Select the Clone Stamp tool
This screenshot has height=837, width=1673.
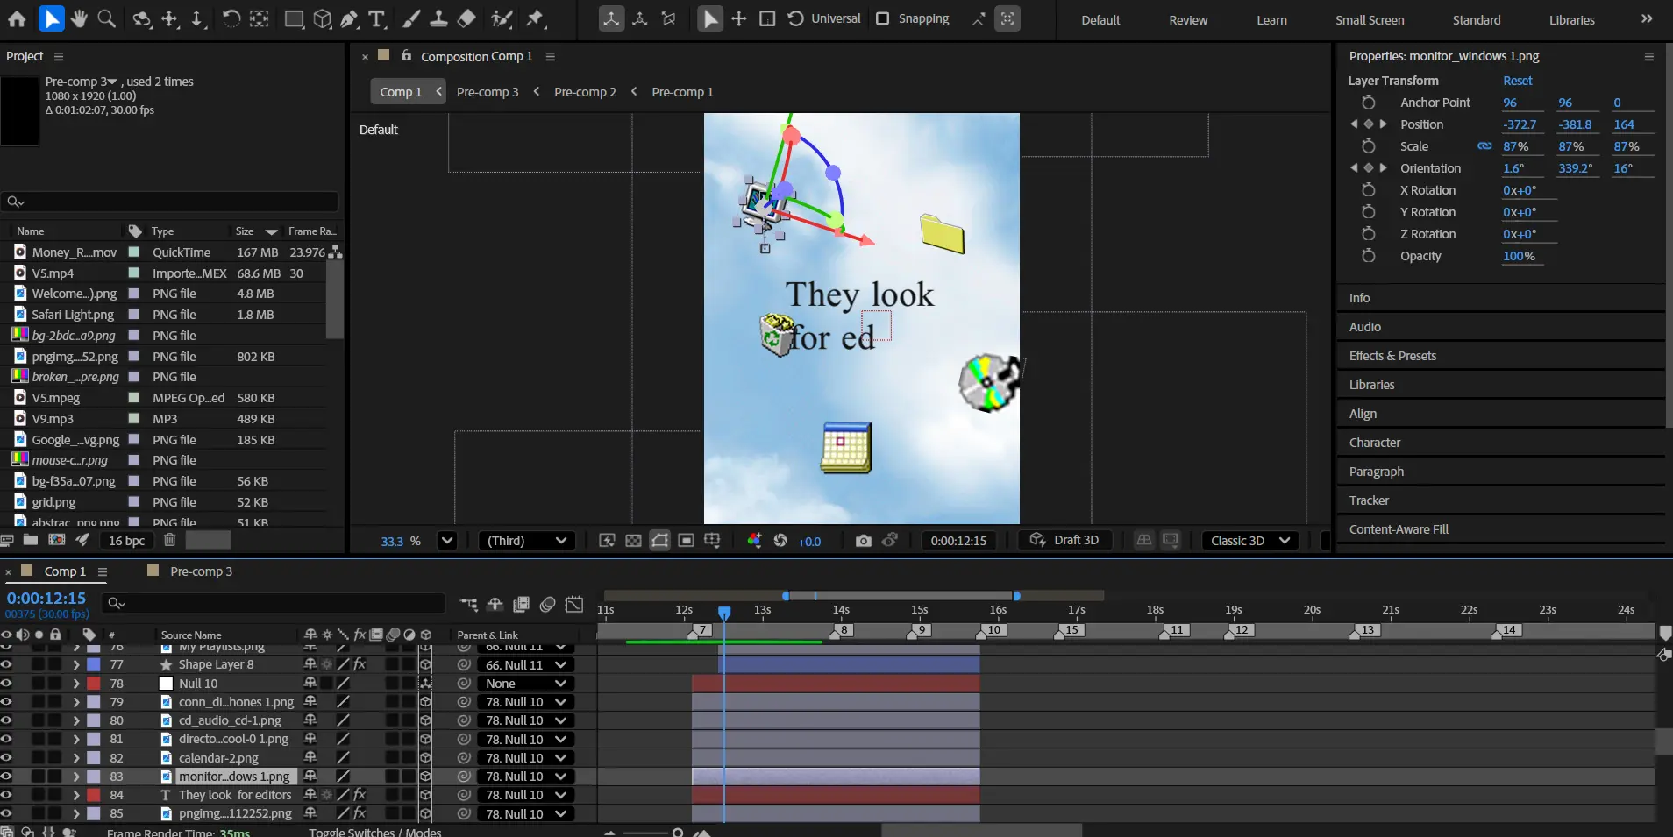click(x=438, y=18)
